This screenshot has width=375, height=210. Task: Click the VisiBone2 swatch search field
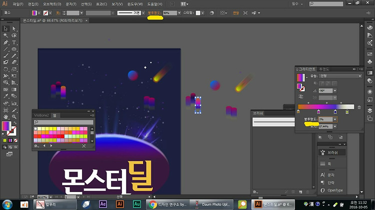coord(63,122)
